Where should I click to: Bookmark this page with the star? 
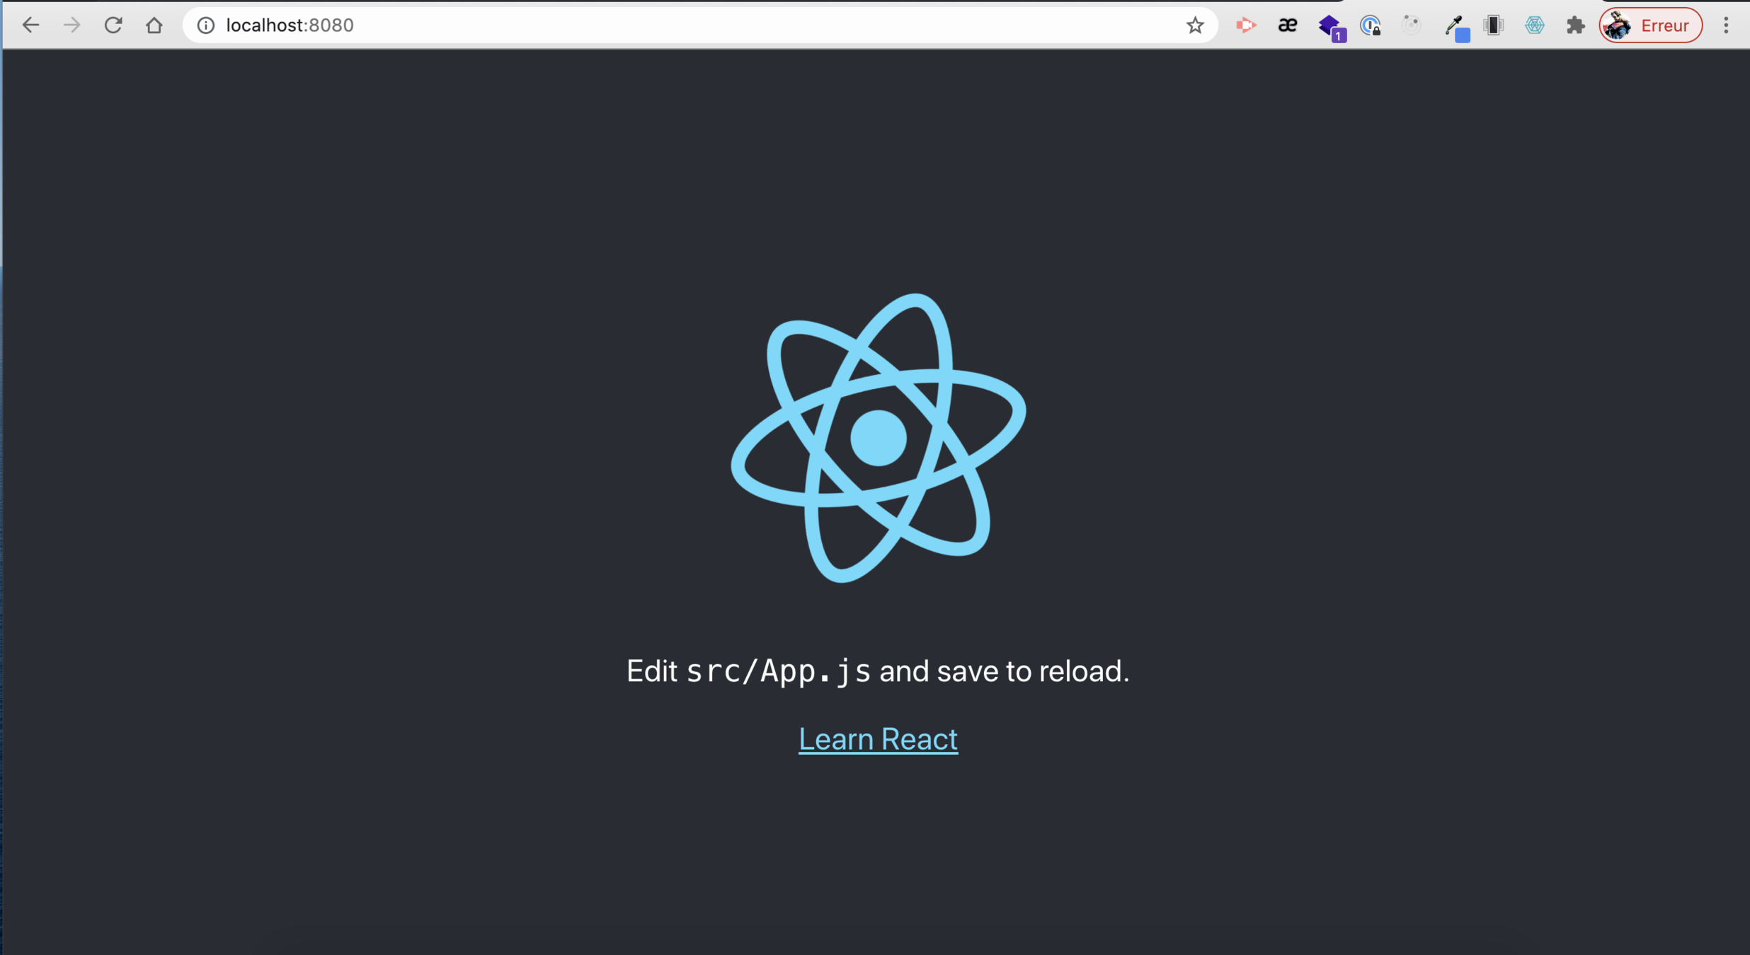coord(1195,25)
